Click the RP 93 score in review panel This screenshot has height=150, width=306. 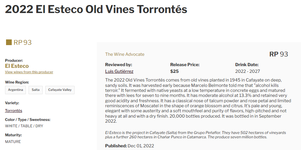pos(278,54)
